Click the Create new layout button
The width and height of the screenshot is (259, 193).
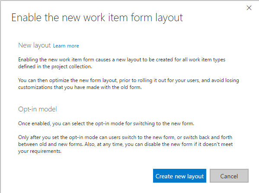(x=179, y=176)
